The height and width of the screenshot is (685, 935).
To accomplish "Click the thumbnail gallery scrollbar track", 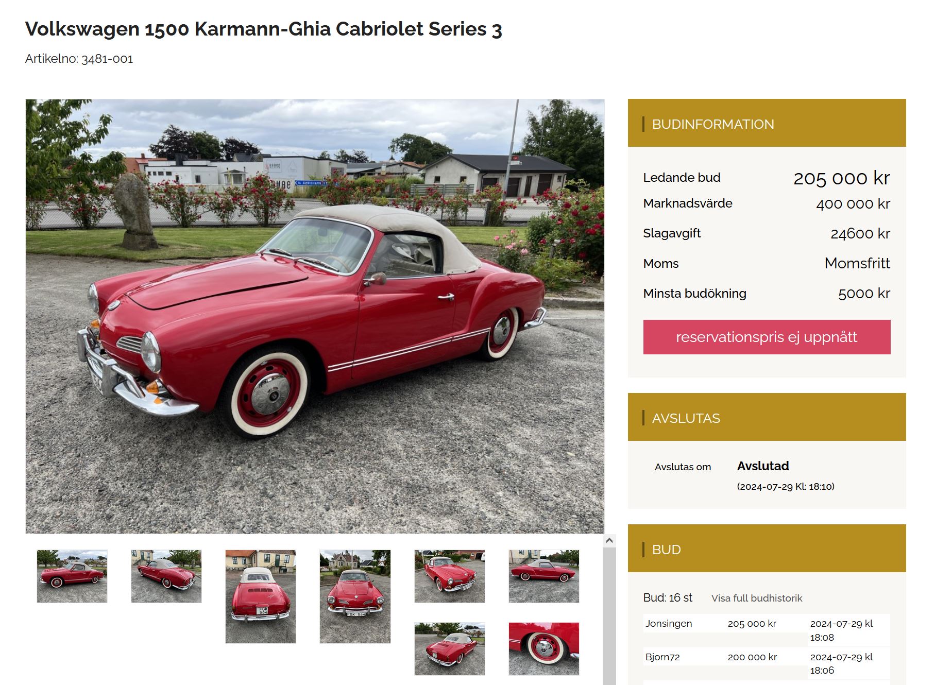I will point(609,618).
